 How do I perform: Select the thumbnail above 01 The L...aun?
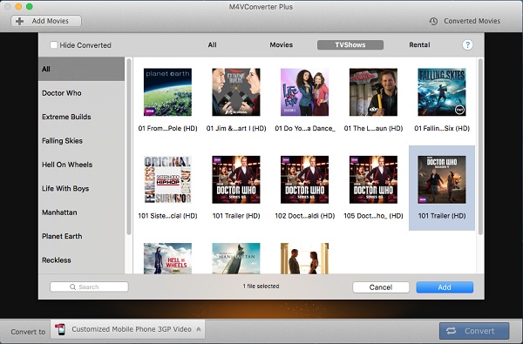click(x=373, y=92)
